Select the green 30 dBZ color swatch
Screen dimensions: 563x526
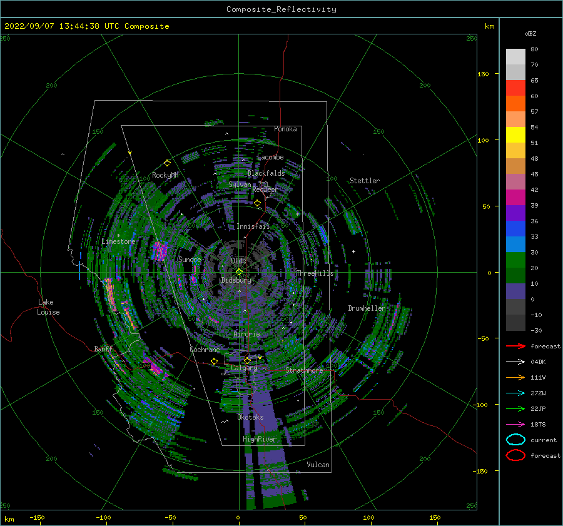click(x=515, y=260)
